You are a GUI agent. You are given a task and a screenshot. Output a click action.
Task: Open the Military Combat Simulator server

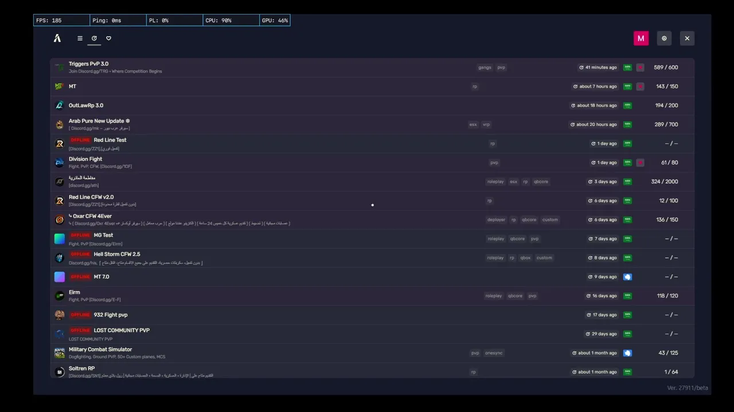[372, 353]
